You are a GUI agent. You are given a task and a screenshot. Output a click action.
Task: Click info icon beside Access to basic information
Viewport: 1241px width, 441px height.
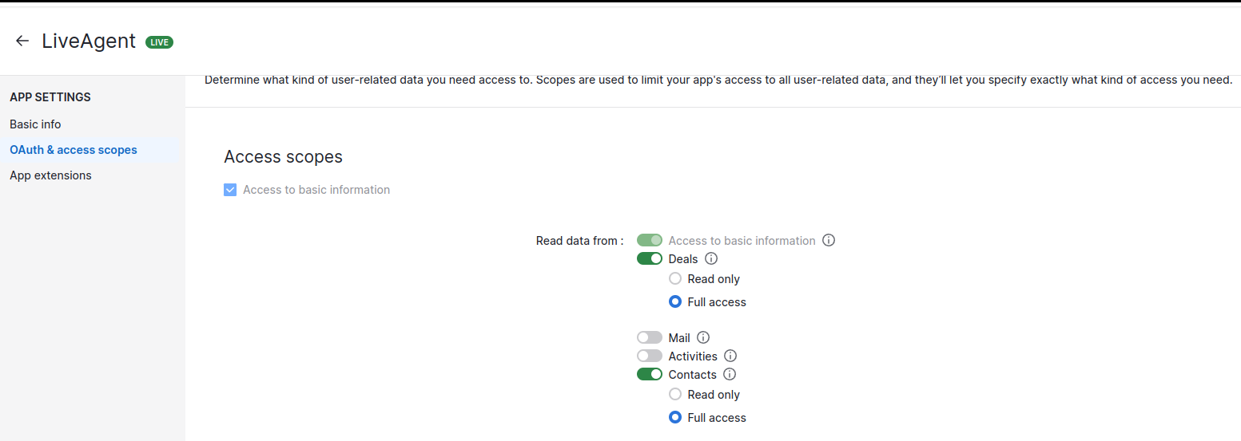coord(829,240)
